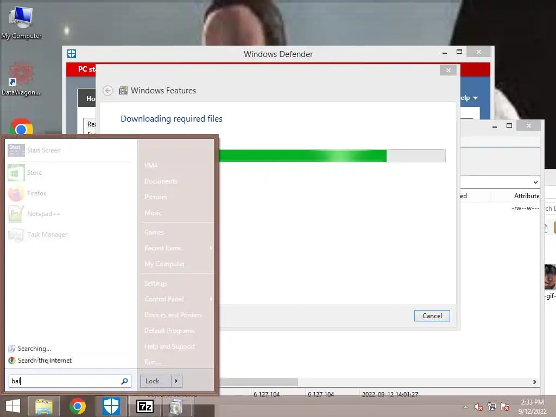
Task: Launch Store from the start menu
Action: [x=69, y=173]
